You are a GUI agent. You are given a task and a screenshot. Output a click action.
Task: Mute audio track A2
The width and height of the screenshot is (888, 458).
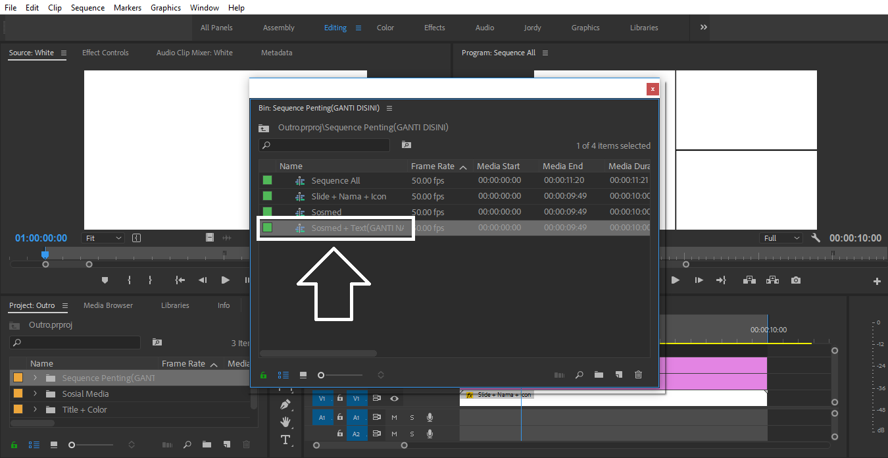pos(395,434)
